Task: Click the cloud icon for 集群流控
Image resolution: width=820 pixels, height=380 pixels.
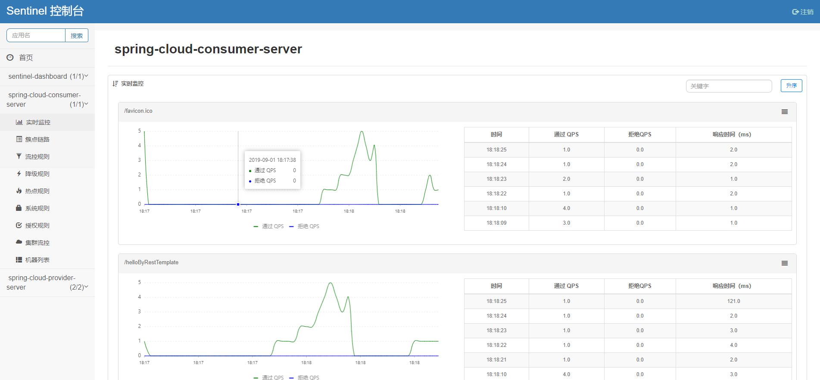Action: coord(19,242)
